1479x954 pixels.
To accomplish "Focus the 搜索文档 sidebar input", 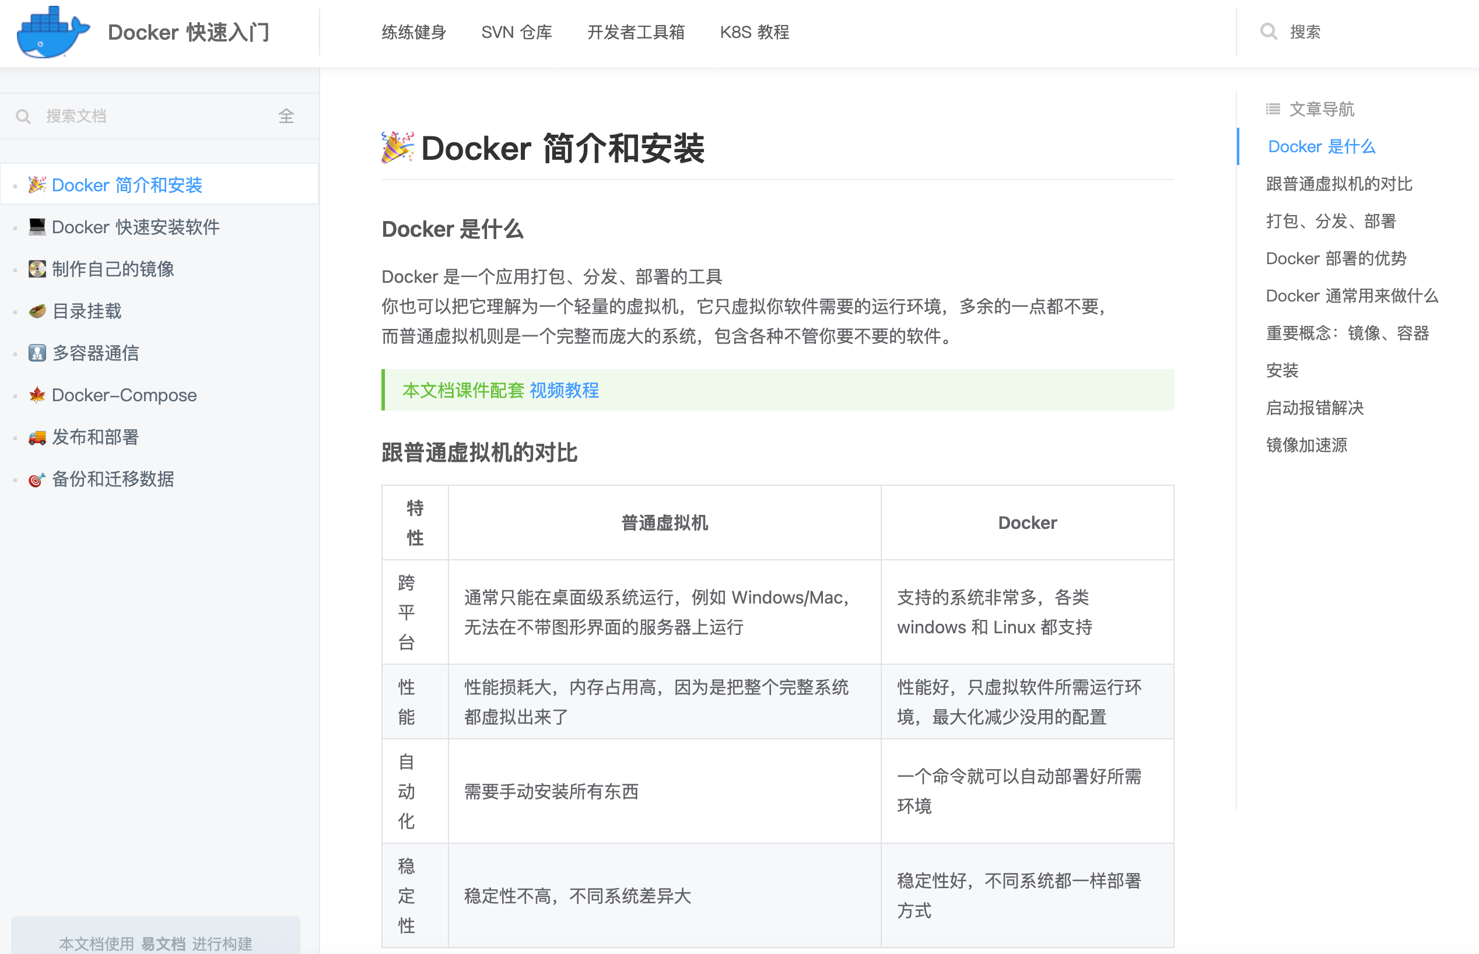I will click(x=155, y=117).
